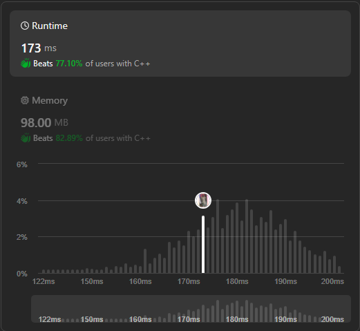Click the Memory chip icon
Image resolution: width=360 pixels, height=331 pixels.
tap(25, 100)
